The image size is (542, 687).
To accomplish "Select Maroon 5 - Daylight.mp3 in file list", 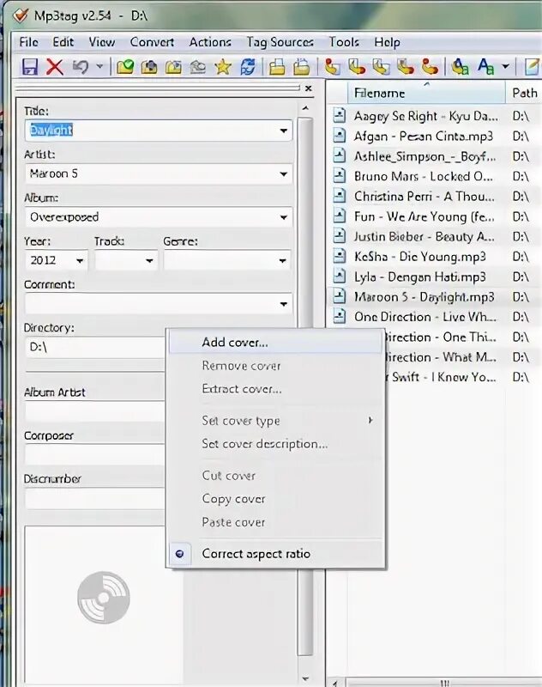I will [x=424, y=296].
